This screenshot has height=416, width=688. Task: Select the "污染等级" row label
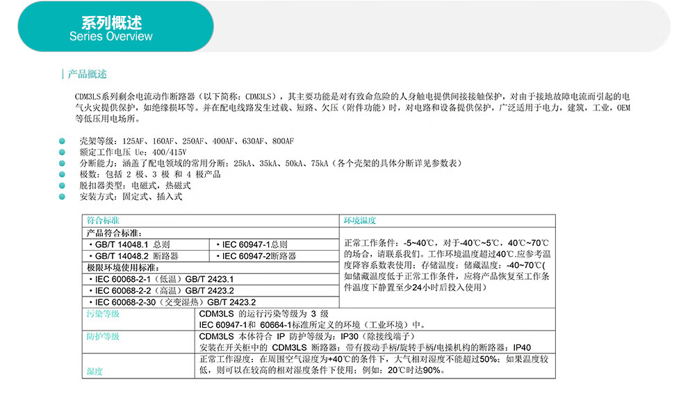[103, 315]
